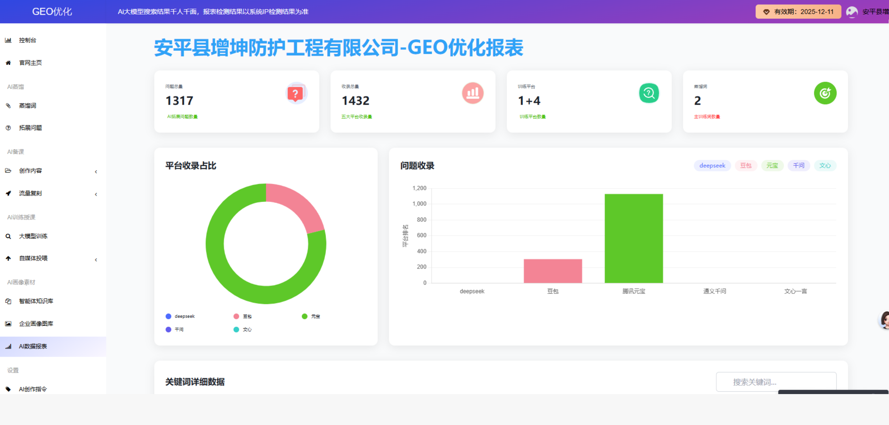Screen dimensions: 889x425
Task: Open the AI创作指令 menu item
Action: [x=33, y=389]
